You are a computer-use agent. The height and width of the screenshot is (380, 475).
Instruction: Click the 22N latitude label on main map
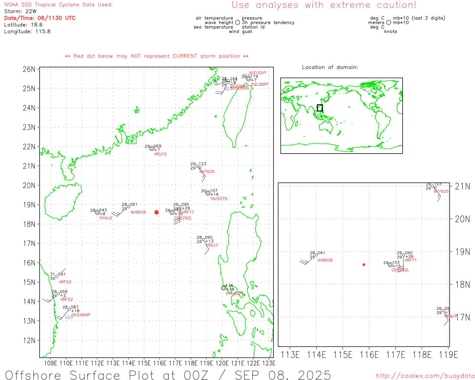pyautogui.click(x=29, y=147)
